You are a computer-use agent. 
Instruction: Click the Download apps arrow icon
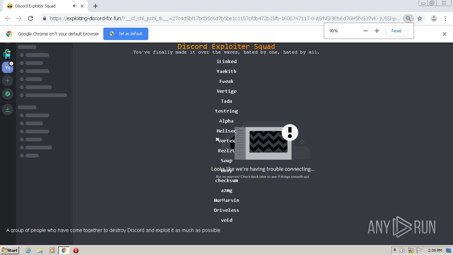7,109
